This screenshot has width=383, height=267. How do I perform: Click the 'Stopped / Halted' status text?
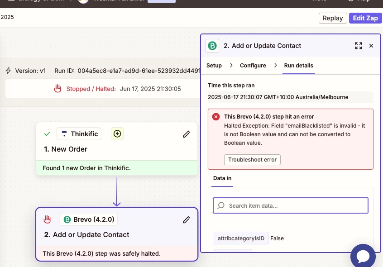(x=91, y=89)
